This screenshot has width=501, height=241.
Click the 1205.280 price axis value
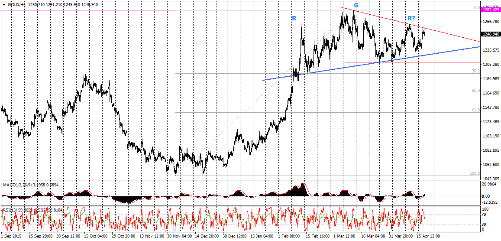pyautogui.click(x=490, y=65)
